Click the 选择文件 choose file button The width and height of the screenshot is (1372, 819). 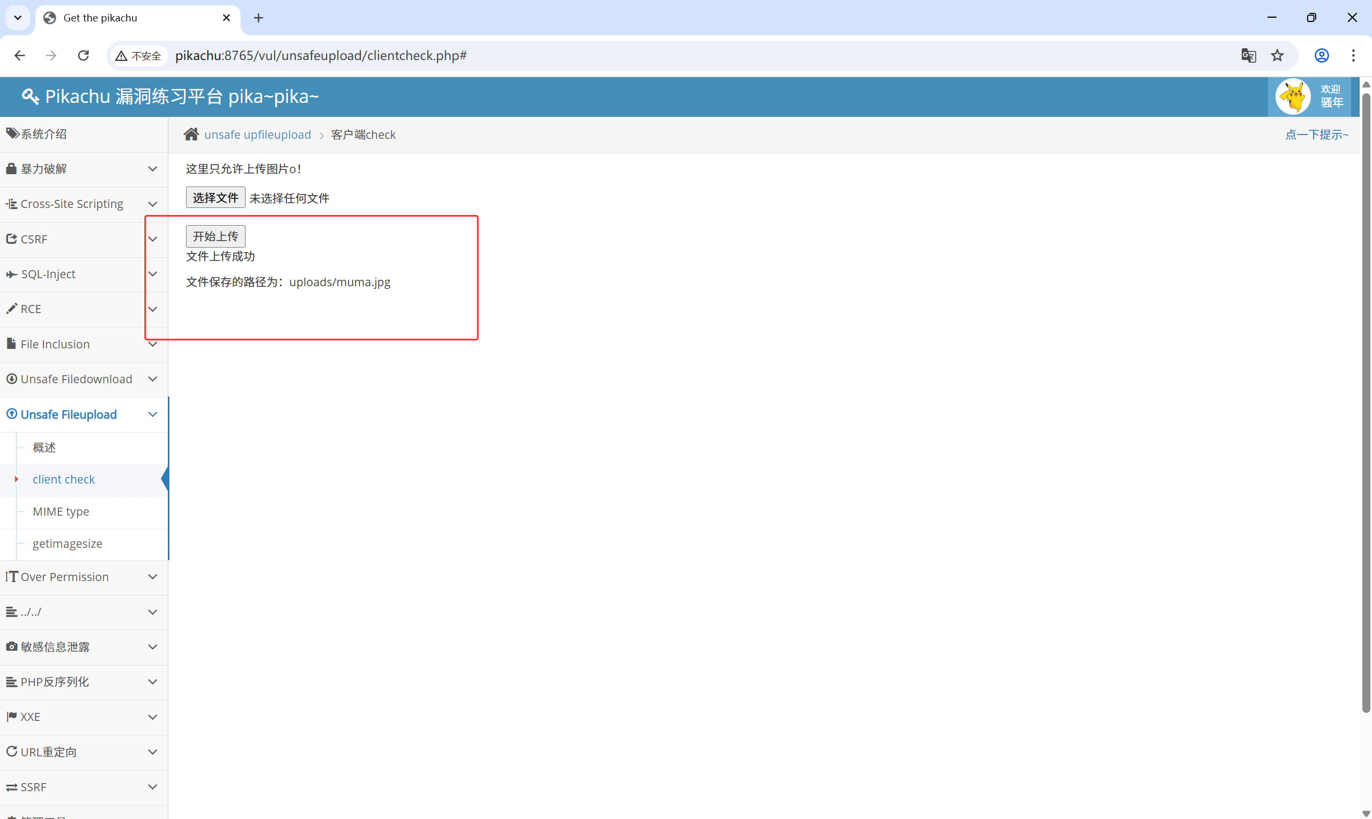coord(215,198)
